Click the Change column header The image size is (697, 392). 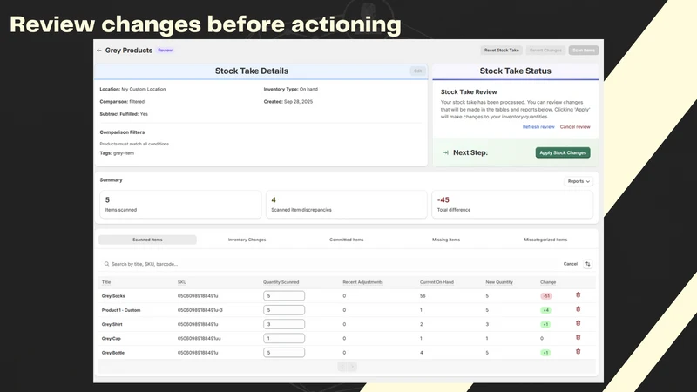[548, 282]
